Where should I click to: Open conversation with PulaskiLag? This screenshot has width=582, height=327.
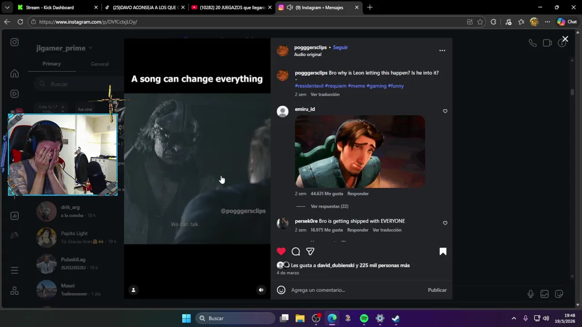[77, 263]
